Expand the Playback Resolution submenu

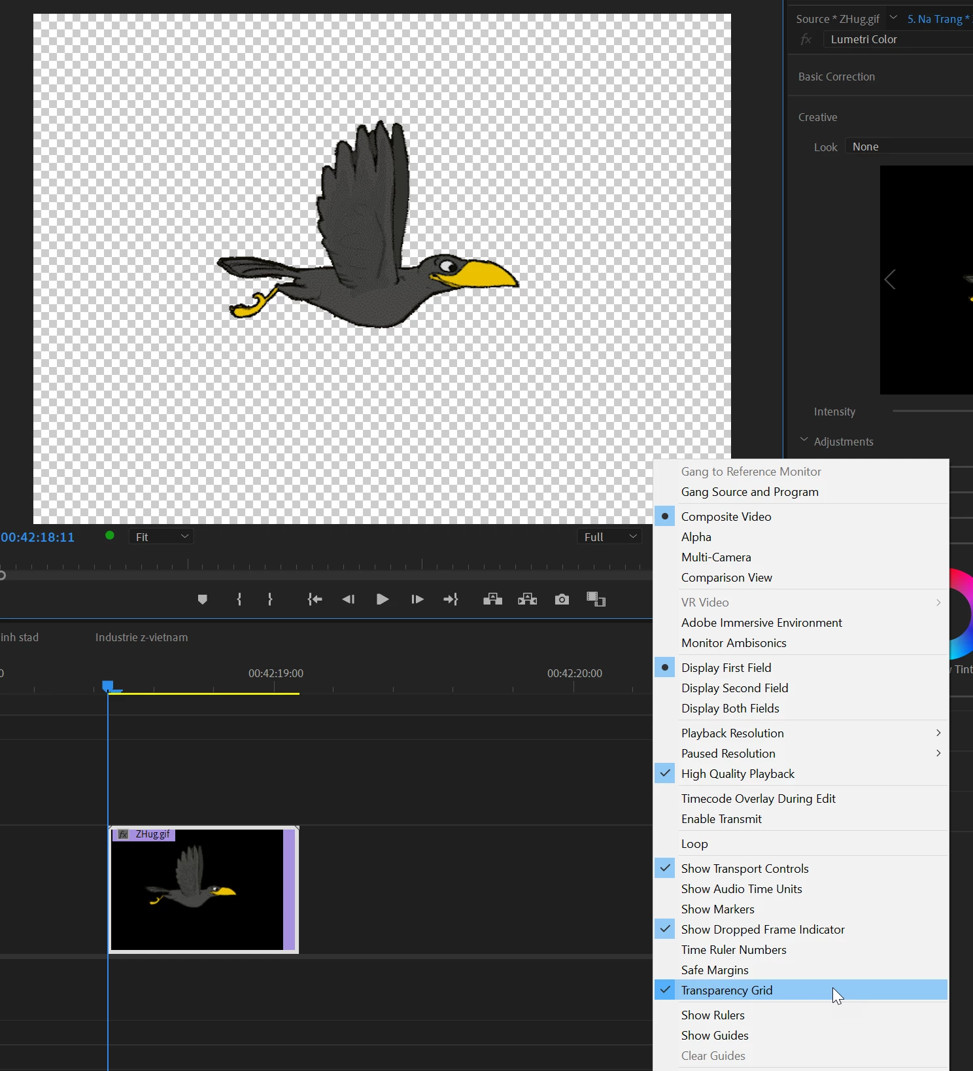tap(732, 733)
